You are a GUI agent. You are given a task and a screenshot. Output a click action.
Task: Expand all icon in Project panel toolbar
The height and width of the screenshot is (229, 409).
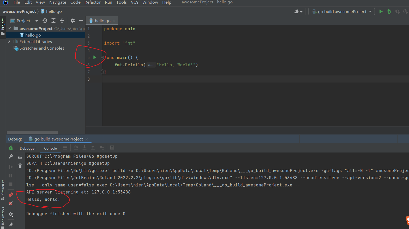click(53, 21)
